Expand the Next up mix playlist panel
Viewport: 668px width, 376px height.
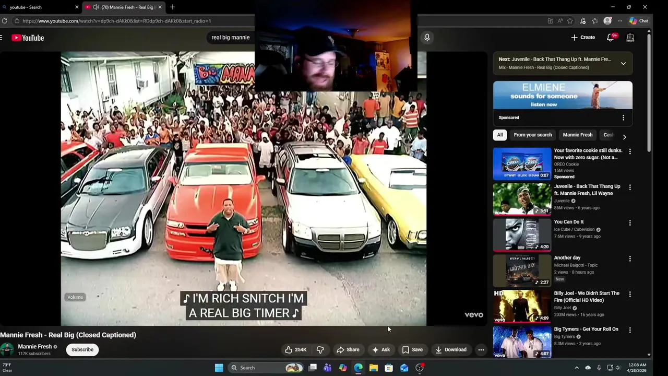tap(623, 63)
